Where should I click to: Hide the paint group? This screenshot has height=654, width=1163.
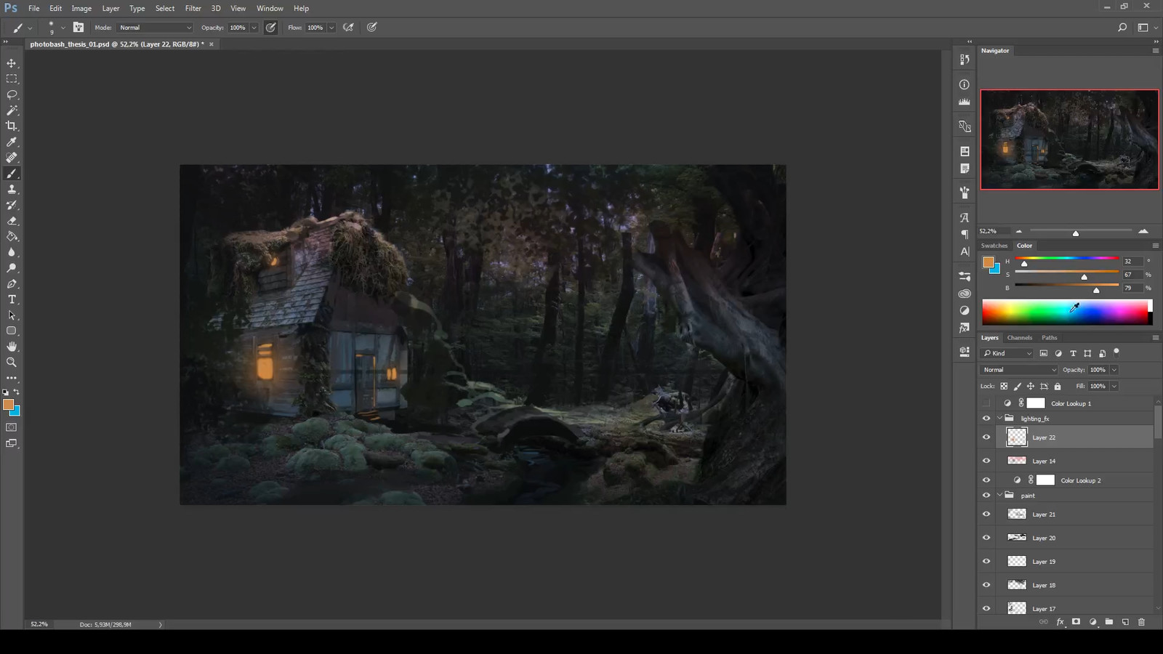pyautogui.click(x=986, y=496)
